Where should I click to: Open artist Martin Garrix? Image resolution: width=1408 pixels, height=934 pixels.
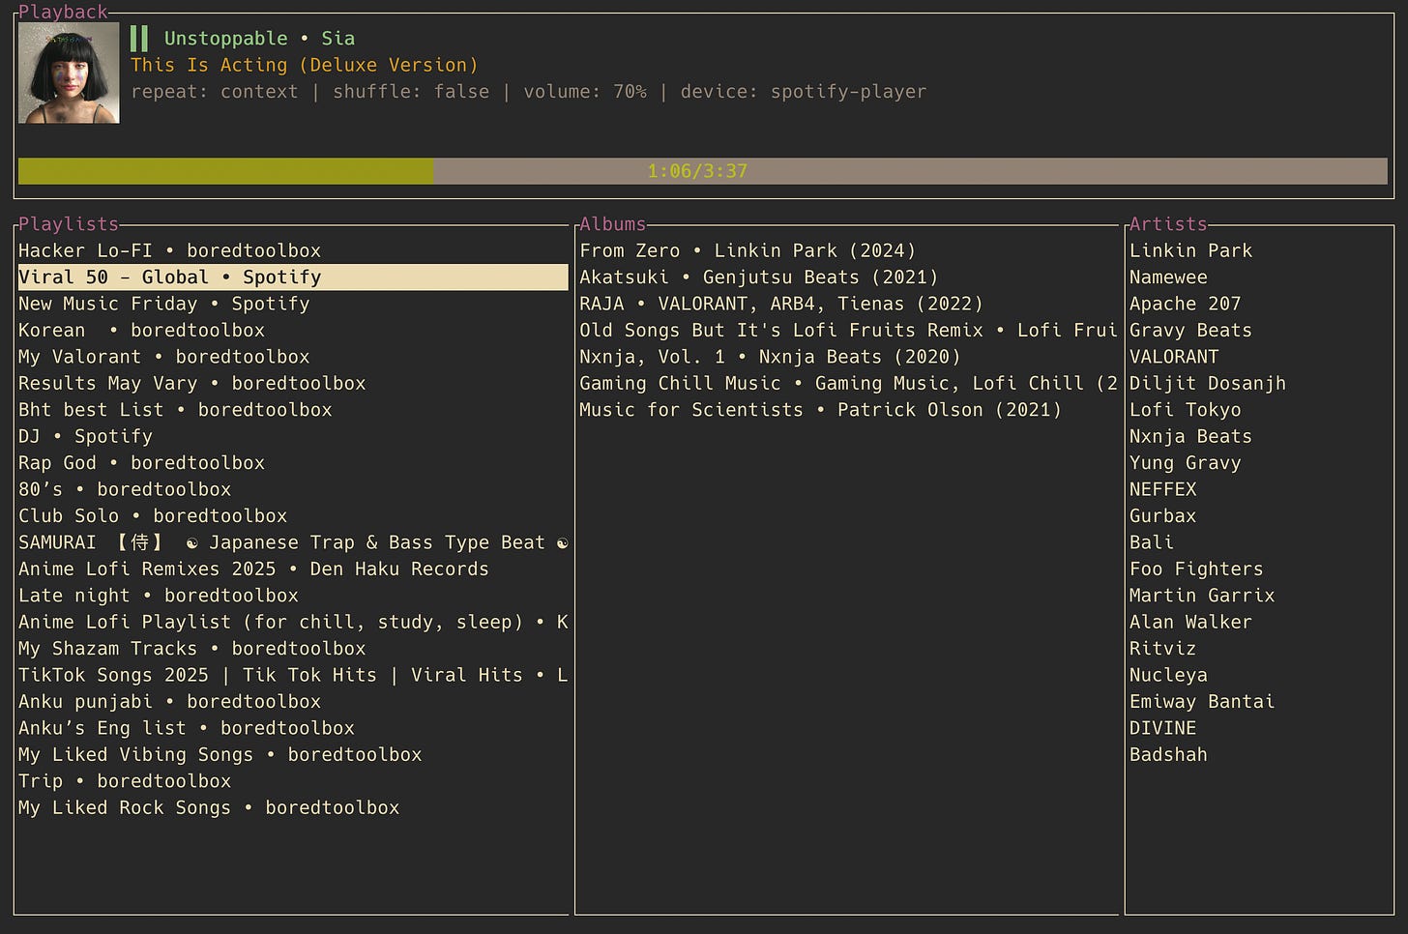1202,596
